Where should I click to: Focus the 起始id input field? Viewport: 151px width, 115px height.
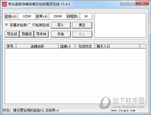coord(27,16)
